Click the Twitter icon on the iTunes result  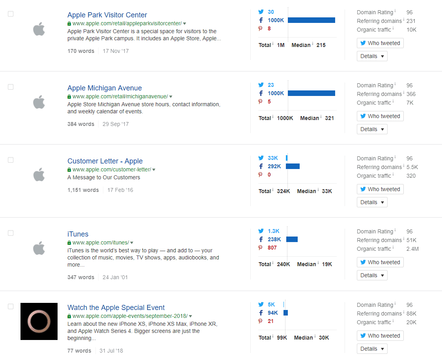coord(261,231)
